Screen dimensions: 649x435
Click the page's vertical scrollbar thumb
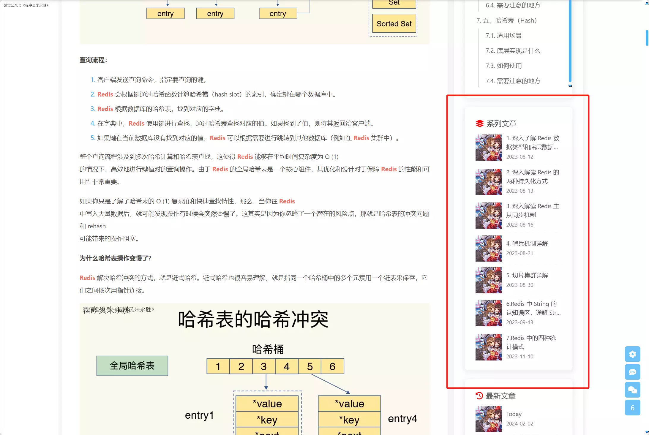[647, 38]
